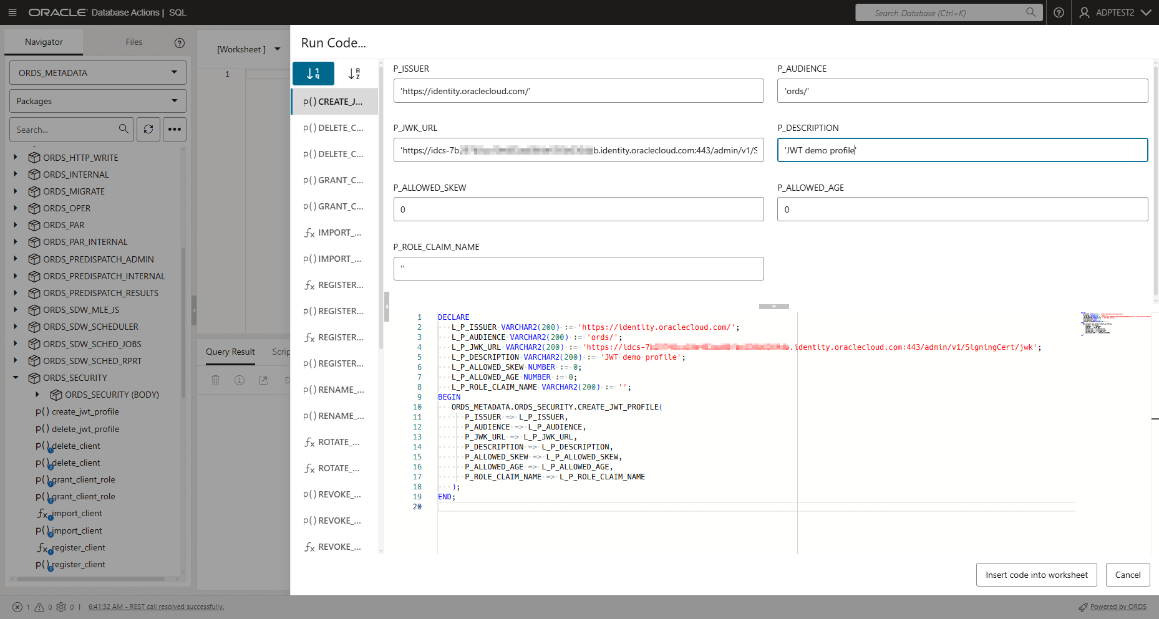Click the help question mark icon in header
The height and width of the screenshot is (619, 1159).
[x=1059, y=12]
